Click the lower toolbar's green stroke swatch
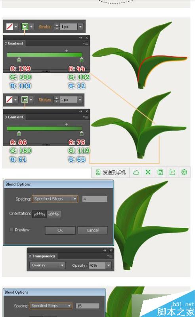This screenshot has width=195, height=317. (x=25, y=99)
